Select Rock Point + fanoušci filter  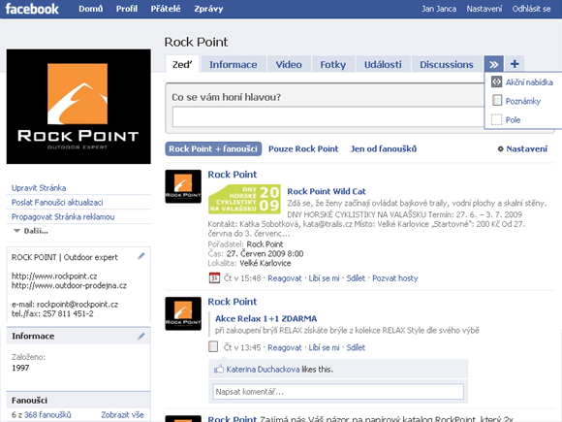tap(213, 149)
